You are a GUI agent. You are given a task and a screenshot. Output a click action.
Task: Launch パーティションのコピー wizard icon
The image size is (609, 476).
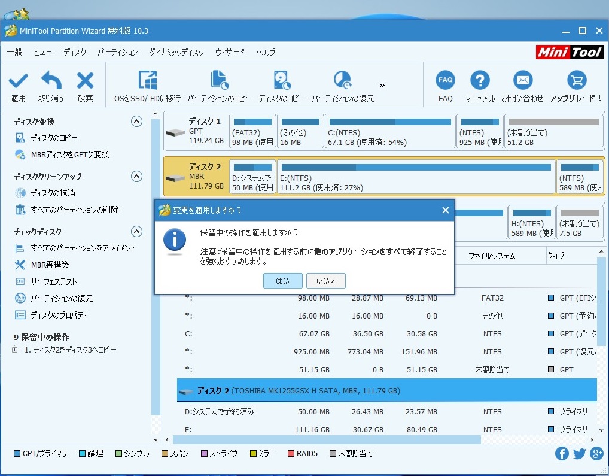[220, 81]
